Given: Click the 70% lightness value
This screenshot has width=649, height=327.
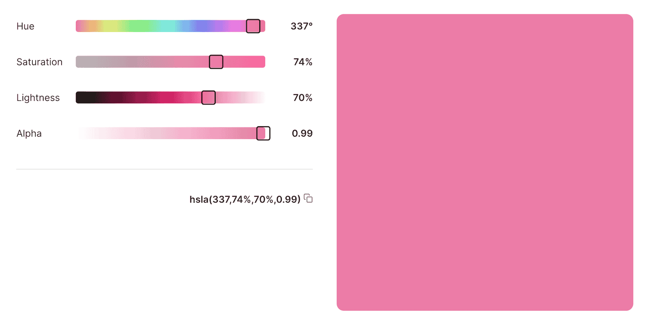Looking at the screenshot, I should [x=303, y=98].
